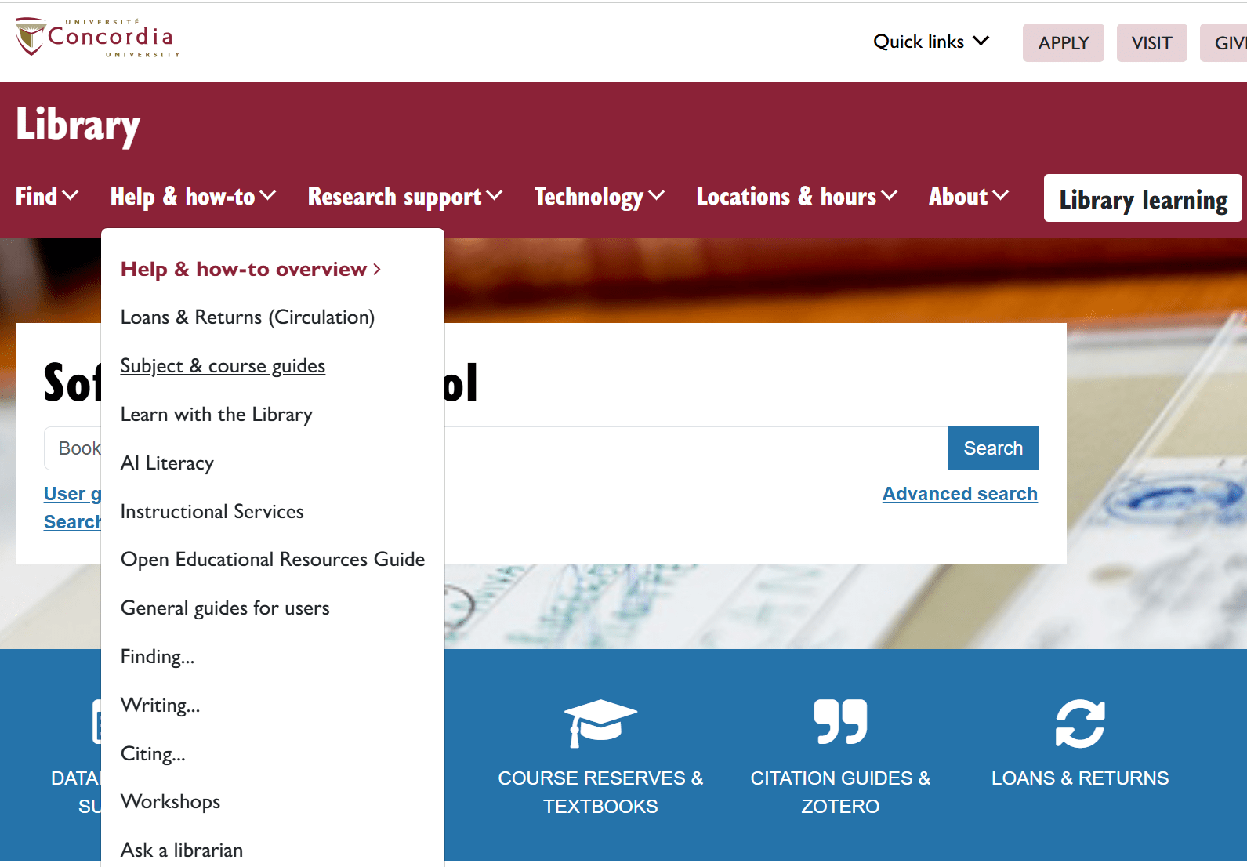Expand the Find menu

click(47, 196)
